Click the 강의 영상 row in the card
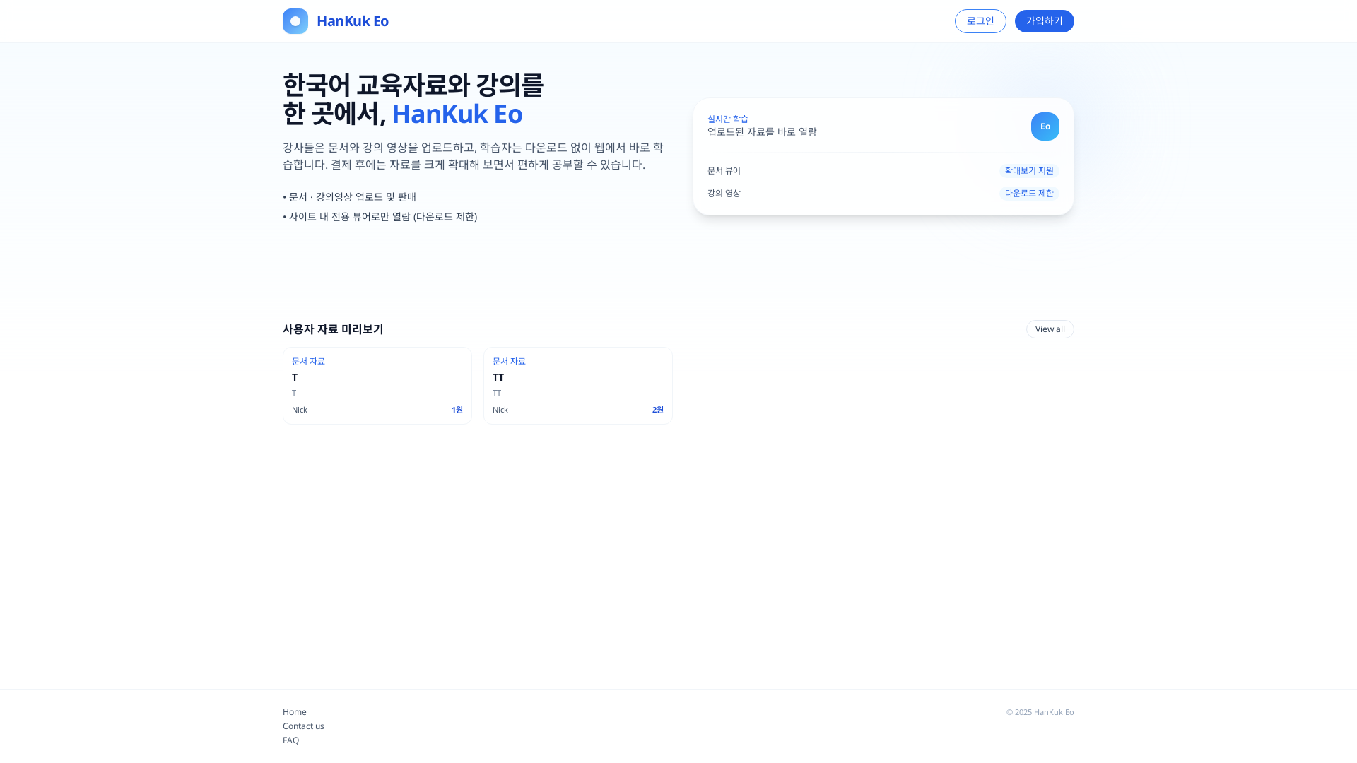Screen dimensions: 1357x763 point(723,192)
